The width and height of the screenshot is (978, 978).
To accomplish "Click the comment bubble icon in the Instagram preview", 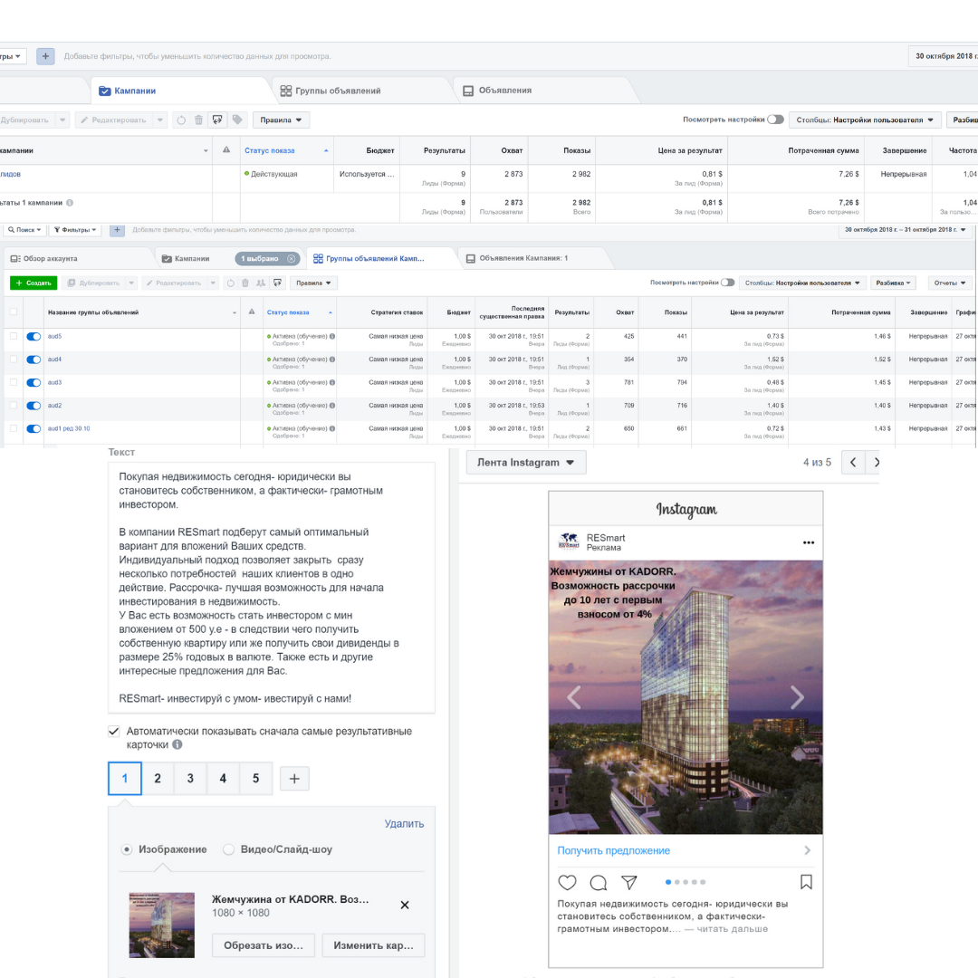I will 599,882.
